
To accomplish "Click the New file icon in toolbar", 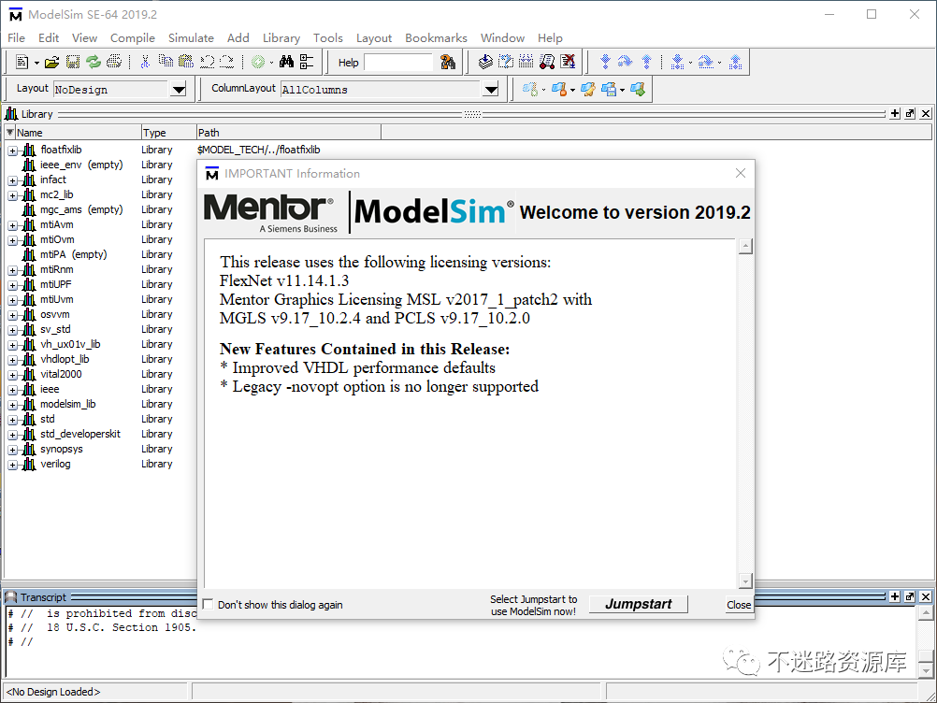I will [x=22, y=62].
